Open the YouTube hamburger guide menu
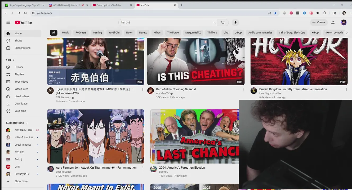 coord(8,22)
